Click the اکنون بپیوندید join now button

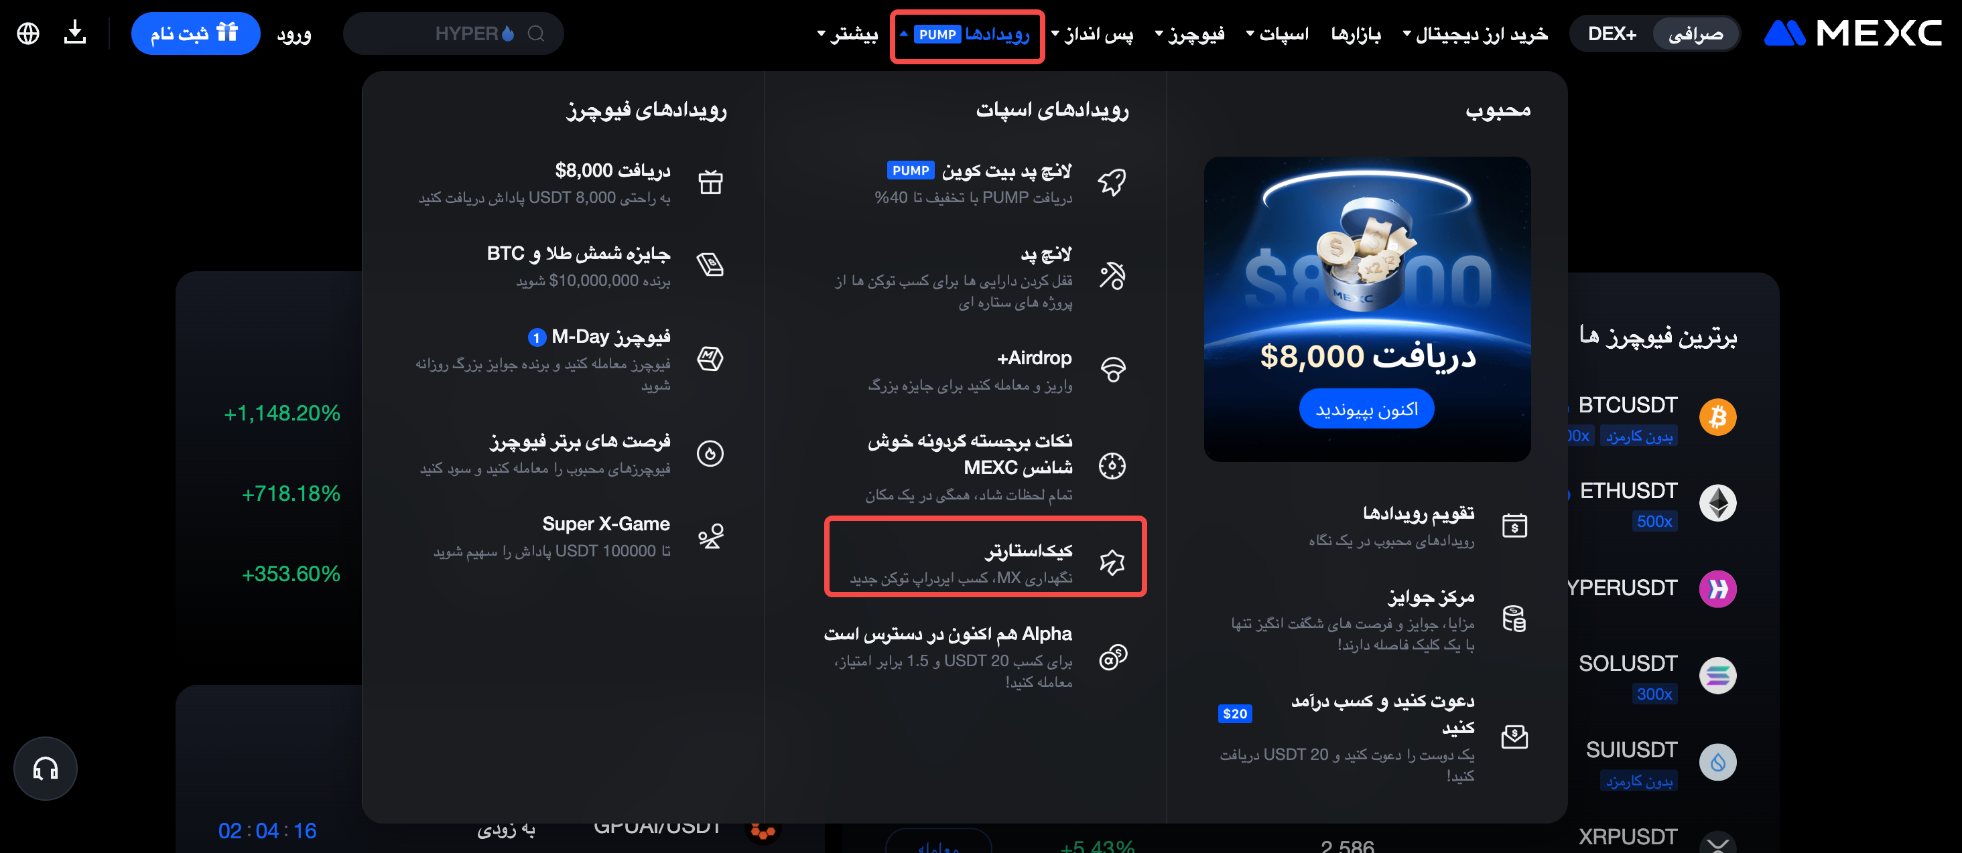point(1366,409)
